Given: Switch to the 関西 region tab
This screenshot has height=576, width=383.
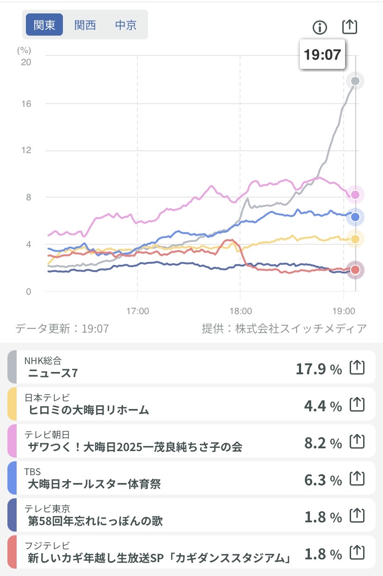Looking at the screenshot, I should [85, 25].
